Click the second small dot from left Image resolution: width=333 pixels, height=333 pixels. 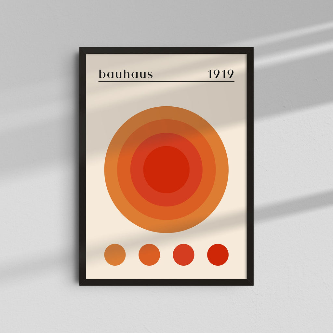[149, 255]
